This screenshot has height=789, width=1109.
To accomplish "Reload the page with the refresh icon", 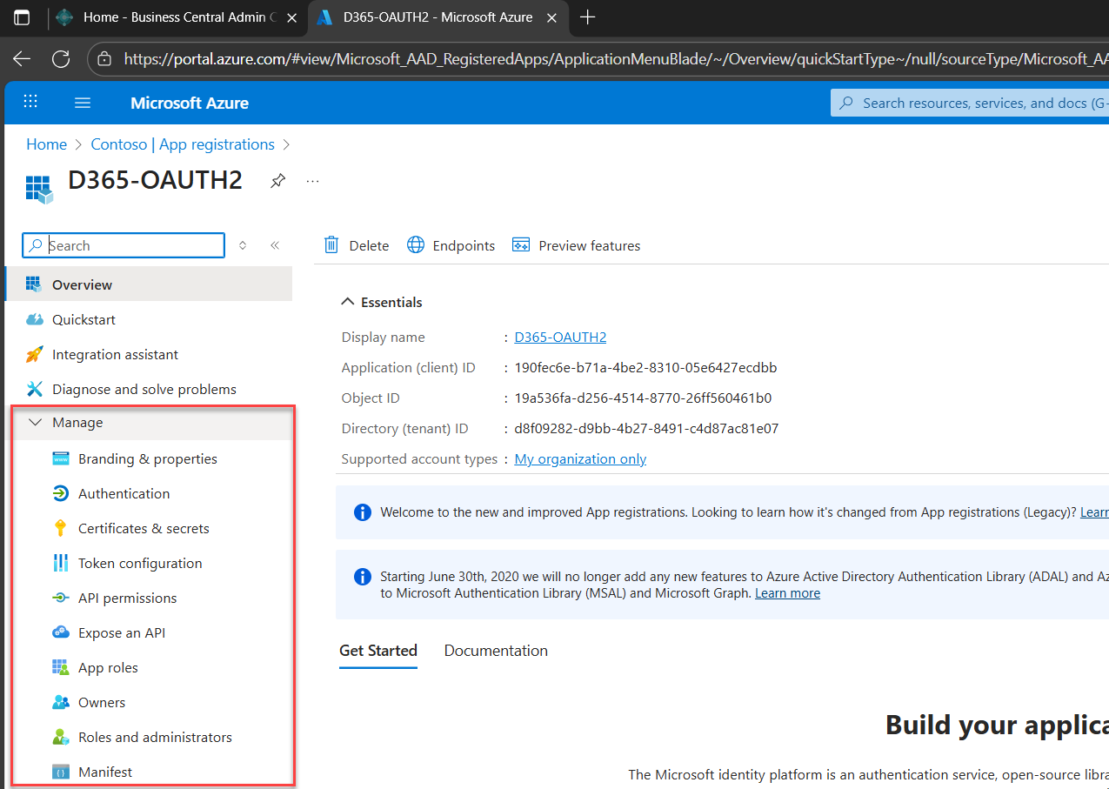I will click(x=61, y=58).
